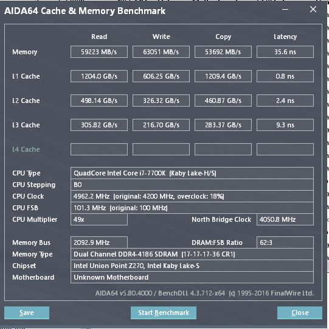
Task: Click the CPU FSB value 101.3 MHz
Action: click(x=192, y=208)
